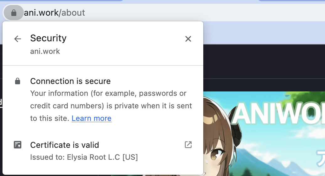Click the 'Your information' privacy description paragraph
The width and height of the screenshot is (325, 176).
point(111,106)
